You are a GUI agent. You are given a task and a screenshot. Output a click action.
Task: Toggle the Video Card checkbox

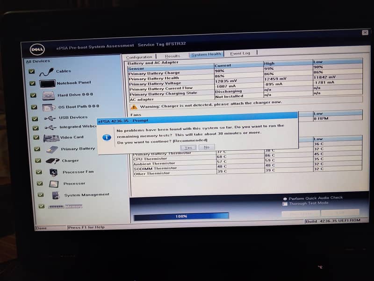[36, 137]
